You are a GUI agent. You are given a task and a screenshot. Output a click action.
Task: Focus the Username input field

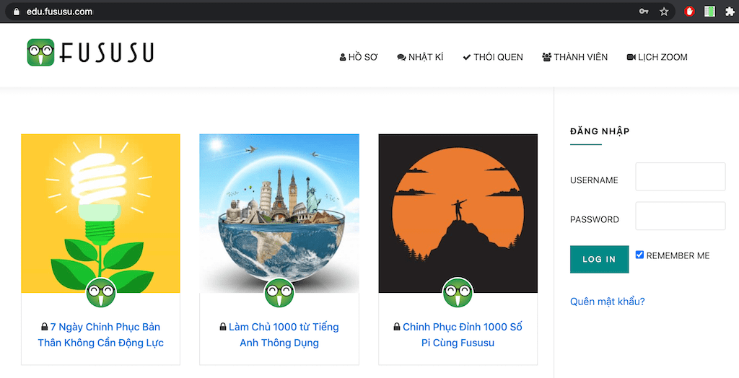(x=680, y=177)
